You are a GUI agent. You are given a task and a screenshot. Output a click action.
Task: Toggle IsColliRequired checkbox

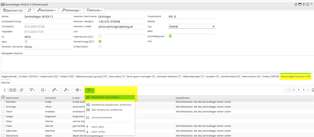click(170, 36)
